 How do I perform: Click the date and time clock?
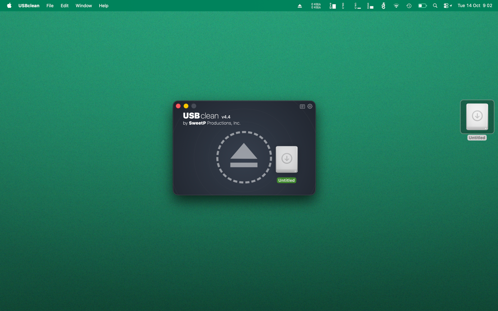click(x=475, y=6)
